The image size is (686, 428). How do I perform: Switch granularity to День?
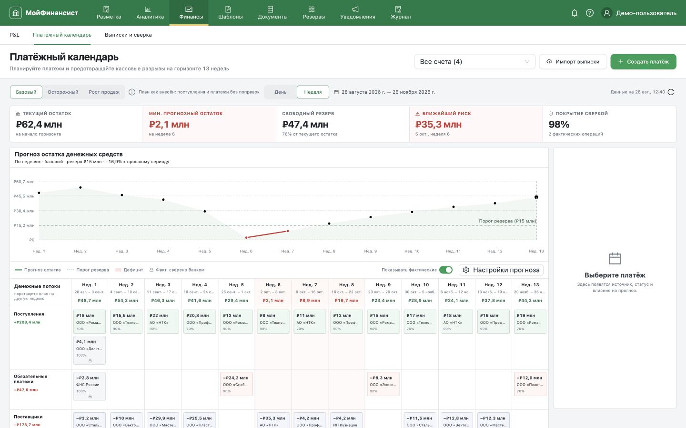[x=281, y=92]
